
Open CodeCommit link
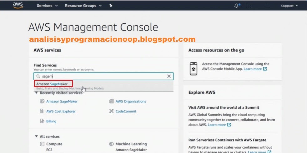(x=126, y=111)
